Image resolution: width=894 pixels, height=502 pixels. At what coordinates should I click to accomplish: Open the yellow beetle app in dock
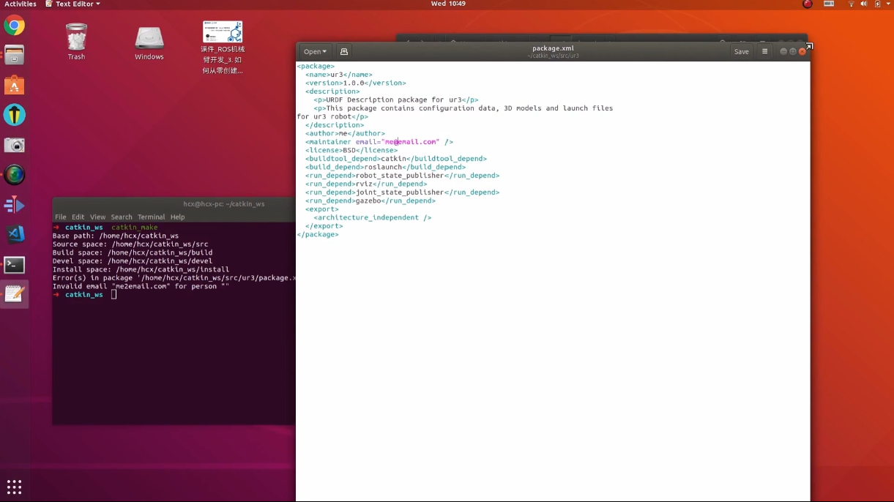(14, 115)
